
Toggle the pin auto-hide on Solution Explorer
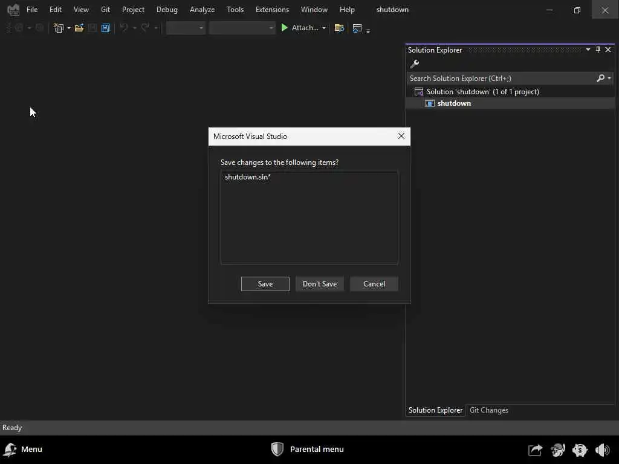pyautogui.click(x=598, y=50)
